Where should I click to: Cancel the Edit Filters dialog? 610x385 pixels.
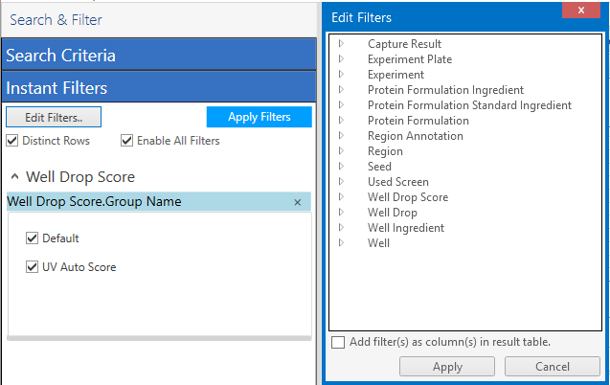(552, 367)
